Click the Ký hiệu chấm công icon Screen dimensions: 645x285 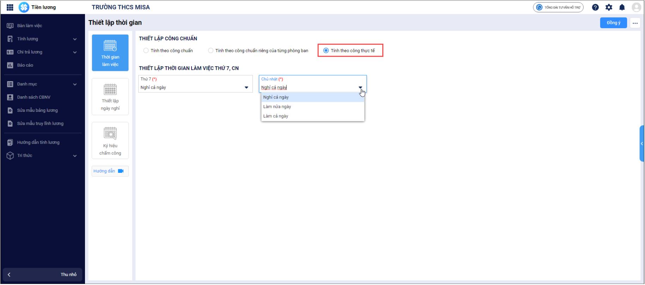click(110, 133)
